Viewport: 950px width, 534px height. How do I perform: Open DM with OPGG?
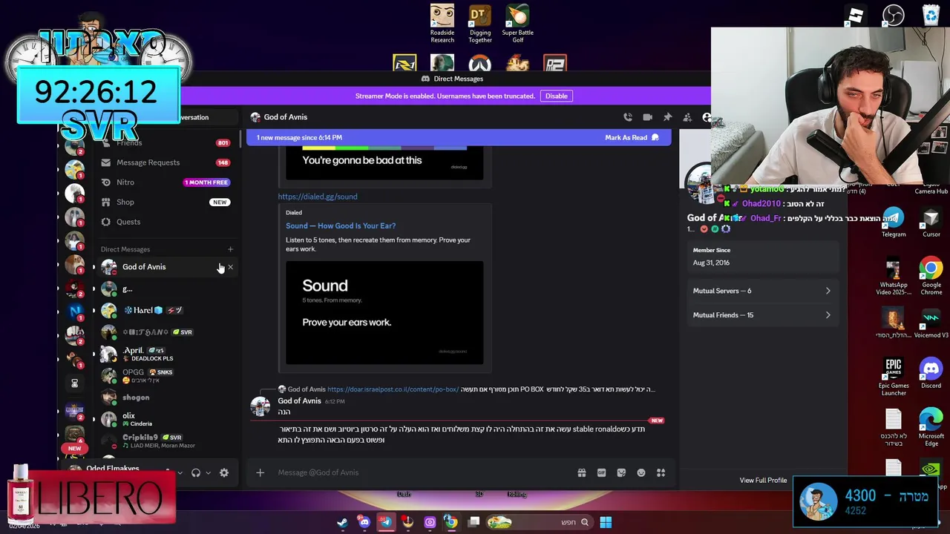(166, 375)
